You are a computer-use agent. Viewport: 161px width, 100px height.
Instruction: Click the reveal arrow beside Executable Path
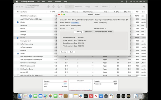tap(127, 20)
